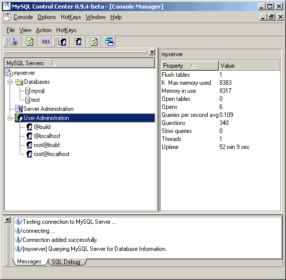Collapse the Databases tree node
The image size is (286, 280).
click(10, 82)
